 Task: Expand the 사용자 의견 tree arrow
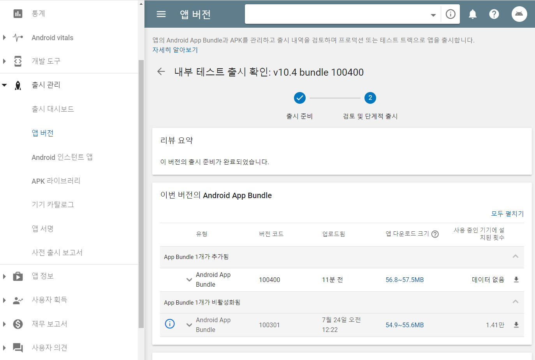(4, 348)
